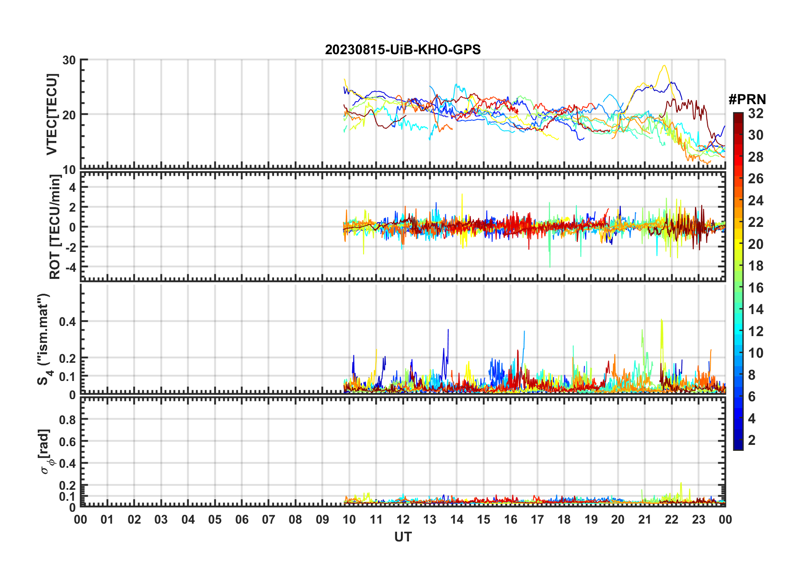Screen dimensions: 806x563
Task: Click VTEC axis tick label 30
Action: (69, 60)
